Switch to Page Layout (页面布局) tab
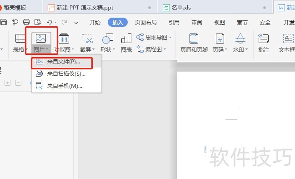Viewport: 295px width, 179px height. (x=145, y=23)
